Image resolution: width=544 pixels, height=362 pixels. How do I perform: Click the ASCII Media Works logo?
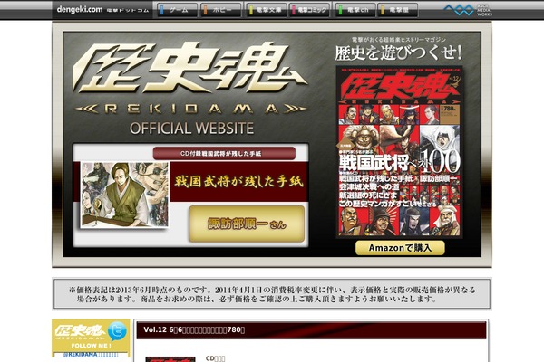(x=467, y=10)
